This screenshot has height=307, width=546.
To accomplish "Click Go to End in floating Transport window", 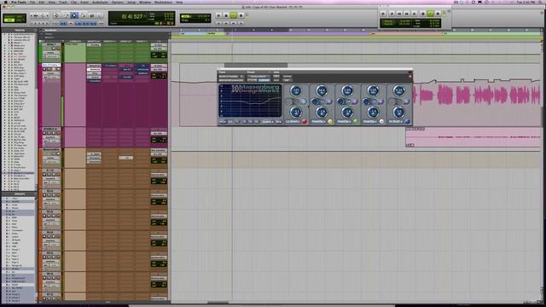I will (x=415, y=14).
